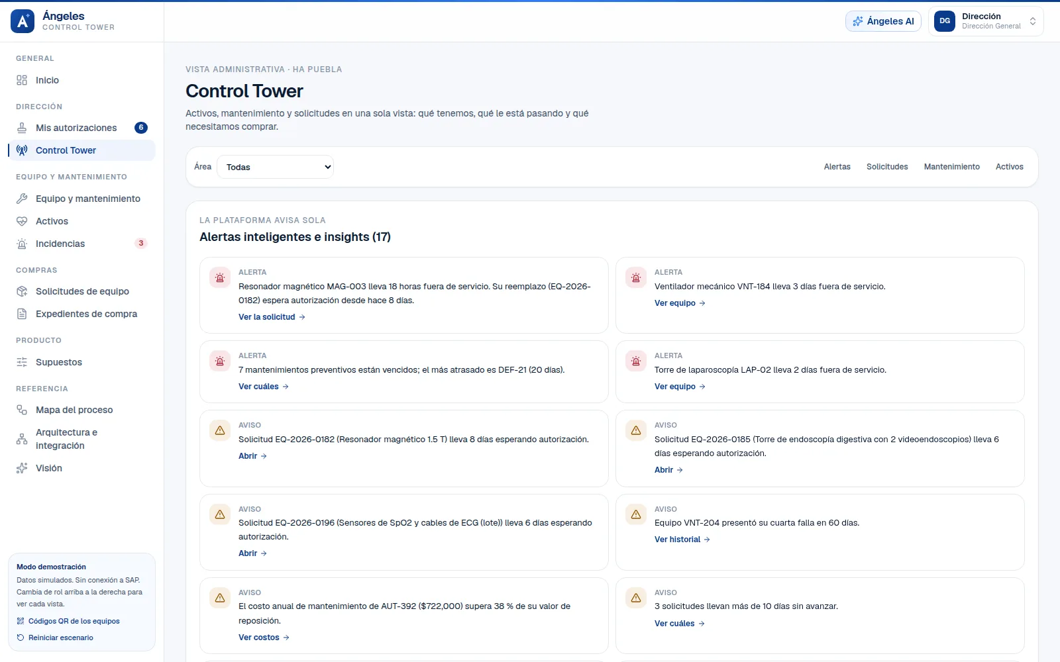Click the Supuestos sliders icon
Screen dimensions: 1060x662
click(x=22, y=362)
